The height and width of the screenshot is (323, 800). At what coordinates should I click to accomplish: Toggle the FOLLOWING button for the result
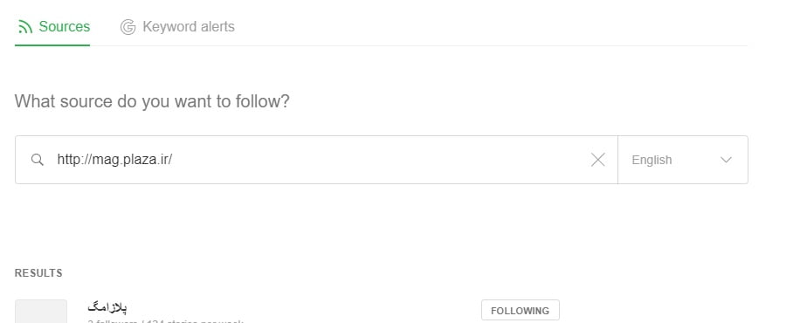click(x=520, y=310)
